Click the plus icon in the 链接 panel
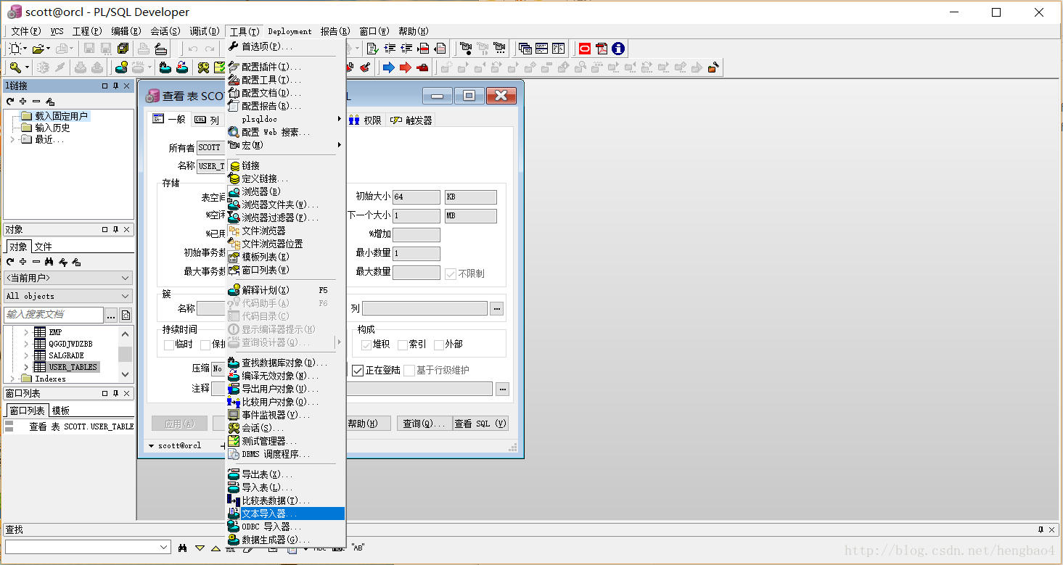Image resolution: width=1063 pixels, height=565 pixels. (x=23, y=102)
